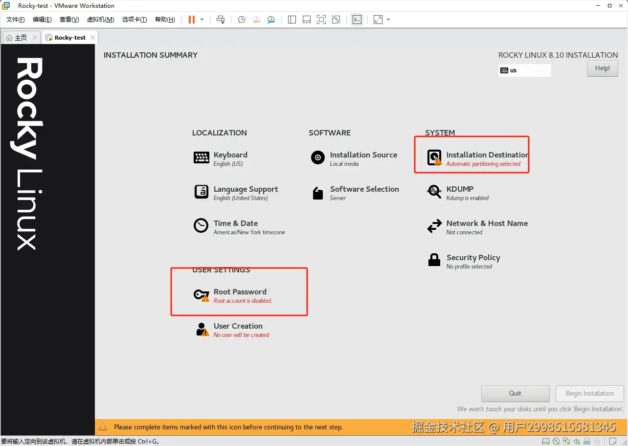The height and width of the screenshot is (446, 628).
Task: Click the CD/DVD drive status icon
Action: coord(557,441)
